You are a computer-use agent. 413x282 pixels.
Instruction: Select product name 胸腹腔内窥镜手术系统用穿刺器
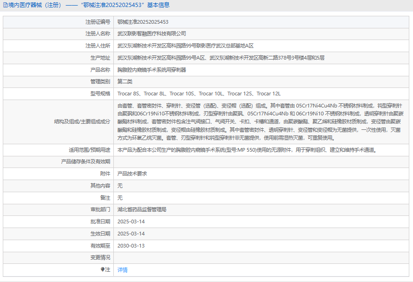pos(152,70)
